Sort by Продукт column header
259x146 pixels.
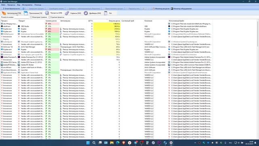32,21
